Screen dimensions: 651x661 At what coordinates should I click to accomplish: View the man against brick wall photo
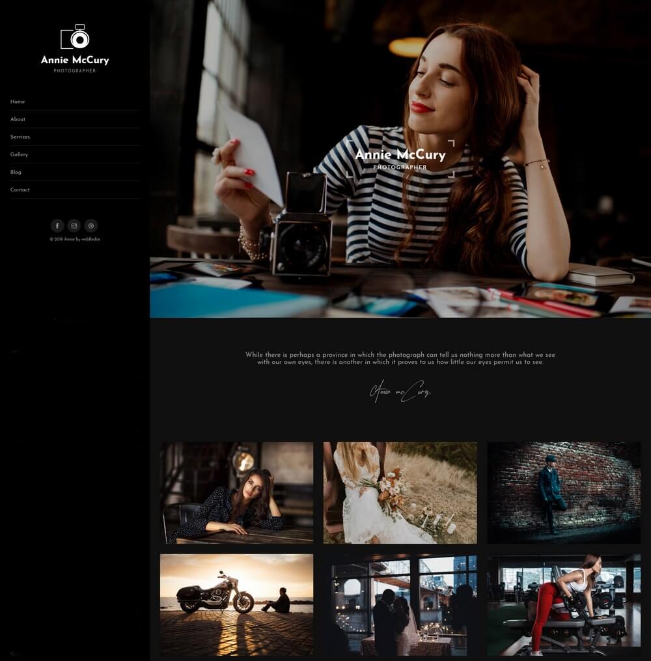click(564, 493)
